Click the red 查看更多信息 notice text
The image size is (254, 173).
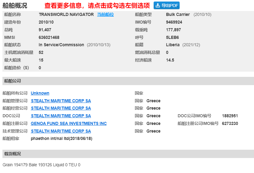coord(97,6)
